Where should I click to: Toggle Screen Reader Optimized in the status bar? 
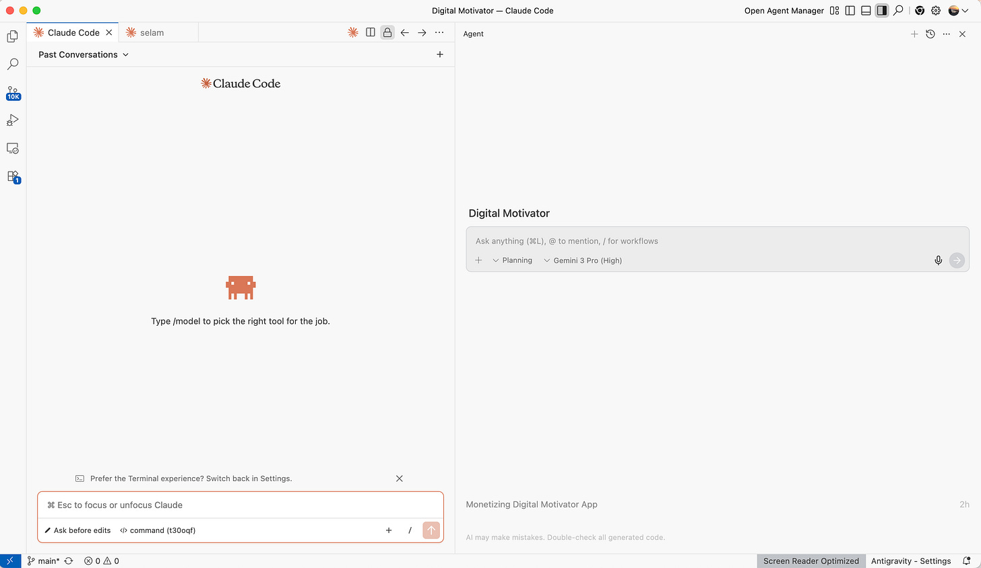click(x=811, y=561)
